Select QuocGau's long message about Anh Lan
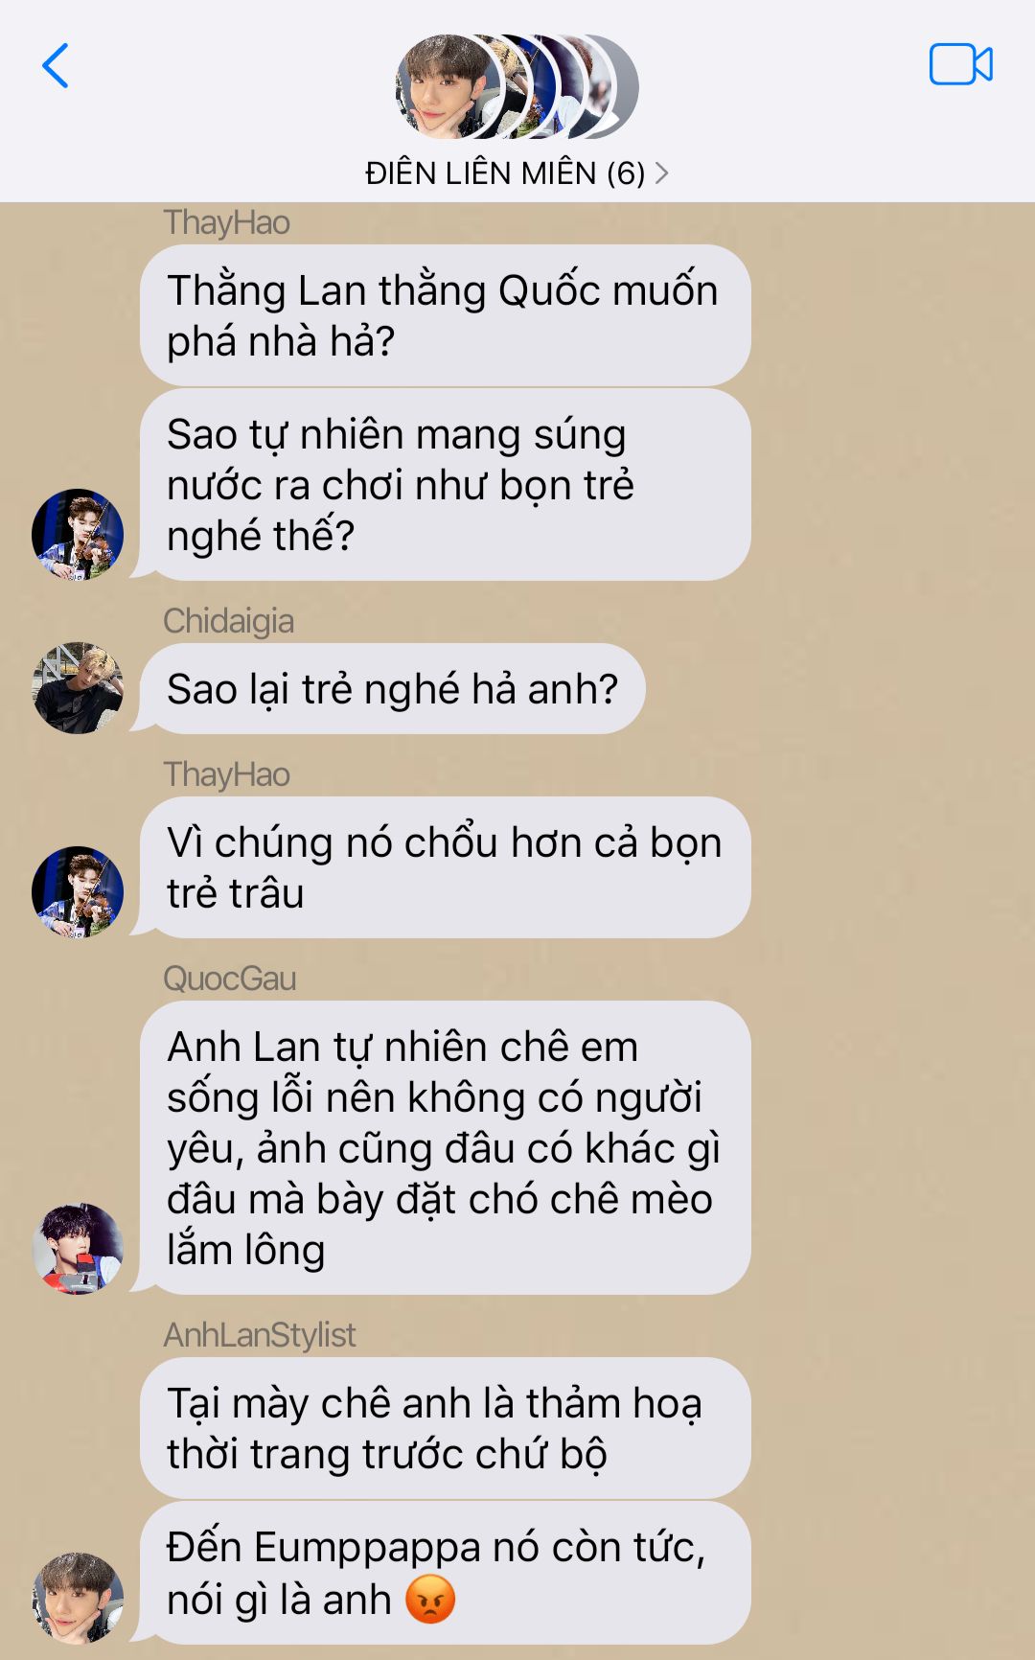This screenshot has height=1660, width=1035. tap(446, 1147)
